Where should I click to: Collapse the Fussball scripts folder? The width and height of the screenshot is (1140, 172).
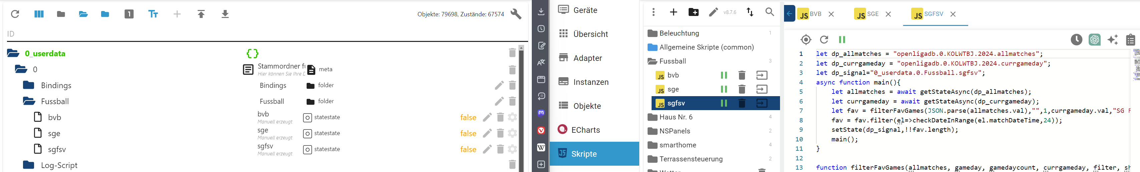pyautogui.click(x=652, y=61)
